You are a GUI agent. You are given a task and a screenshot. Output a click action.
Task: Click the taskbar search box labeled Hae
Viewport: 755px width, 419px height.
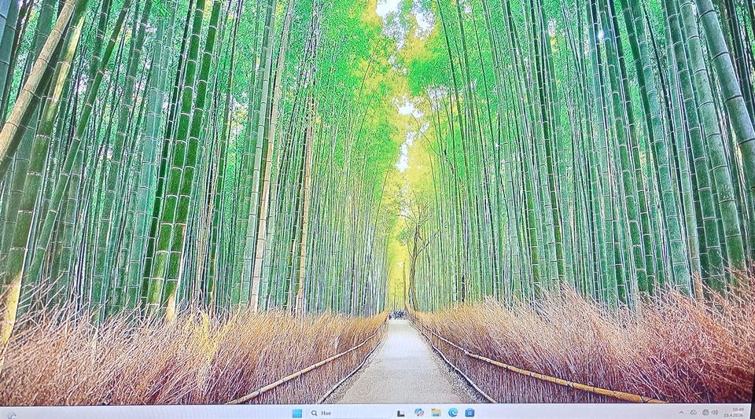click(x=349, y=413)
